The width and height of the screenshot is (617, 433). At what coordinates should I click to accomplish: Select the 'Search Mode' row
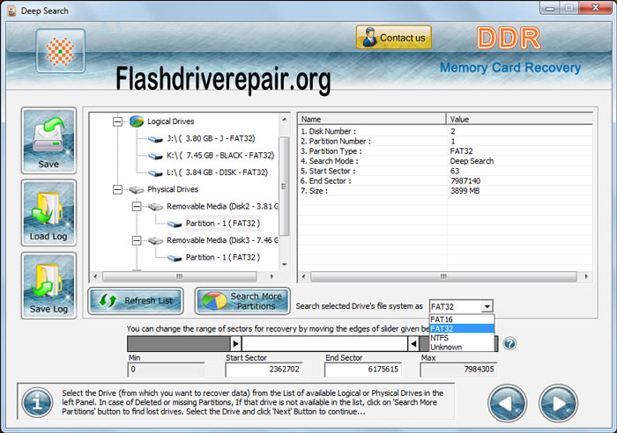click(445, 161)
